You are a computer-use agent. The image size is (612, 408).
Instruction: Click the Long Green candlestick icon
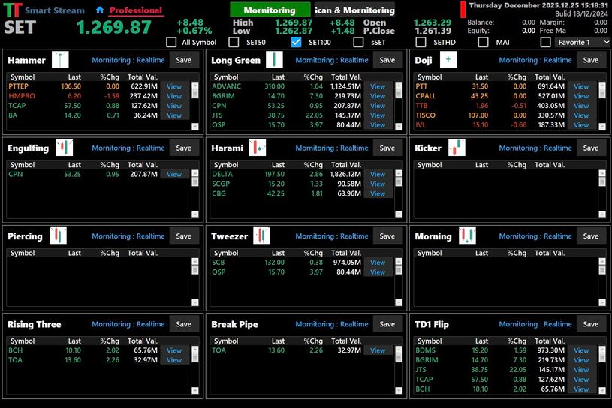[x=275, y=60]
